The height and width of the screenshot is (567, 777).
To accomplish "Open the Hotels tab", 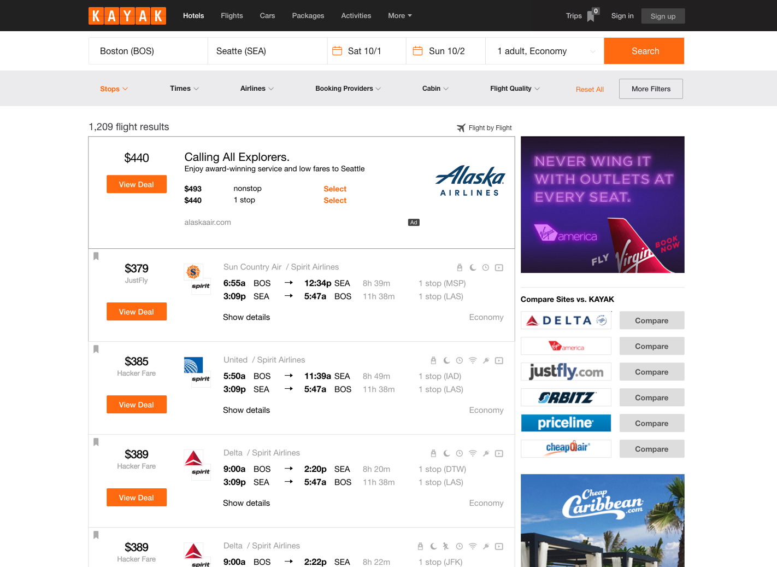I will pyautogui.click(x=193, y=16).
